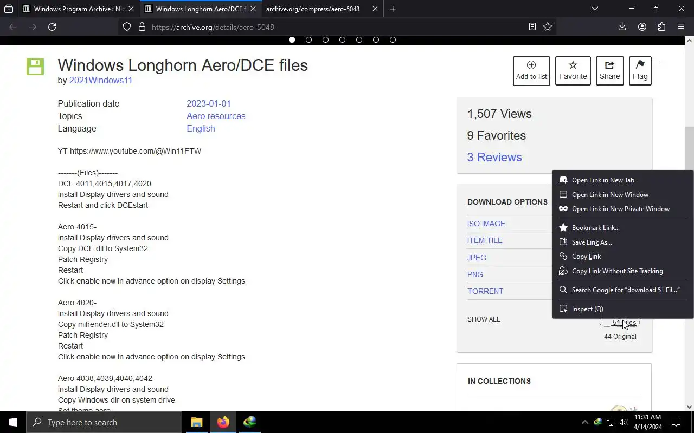Choose Search Google for download 51 Fil
The height and width of the screenshot is (433, 694).
point(622,290)
